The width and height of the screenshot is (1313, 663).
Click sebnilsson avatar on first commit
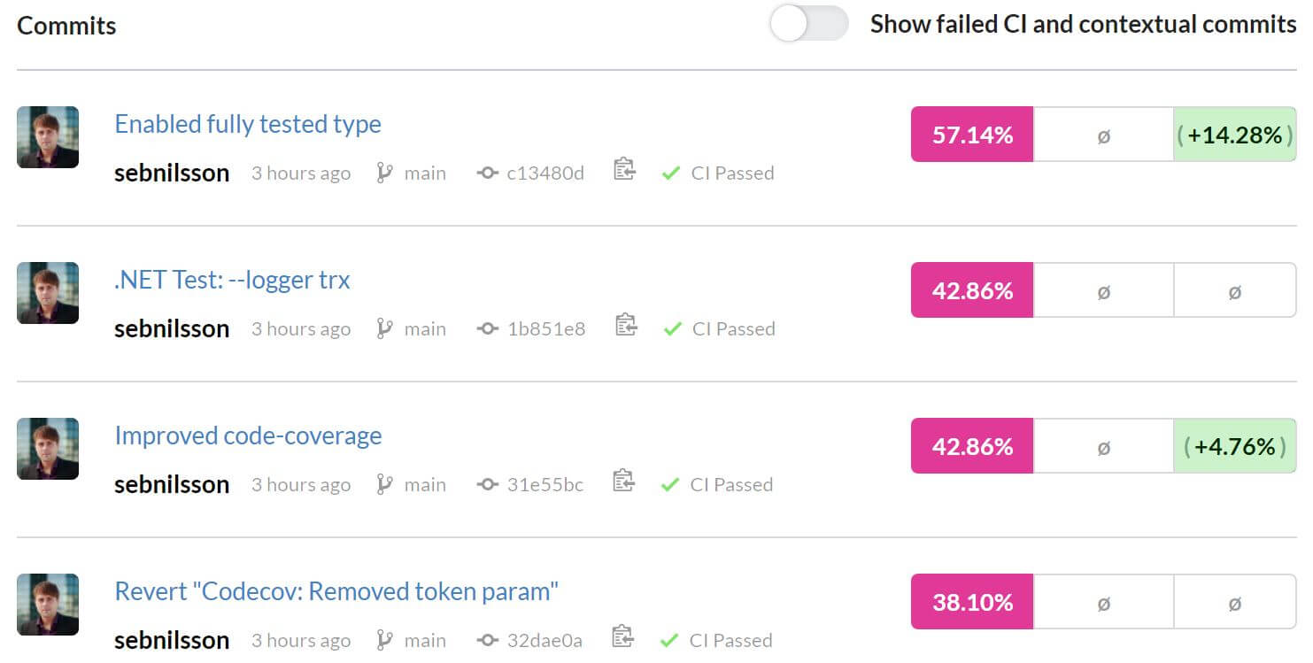(48, 137)
